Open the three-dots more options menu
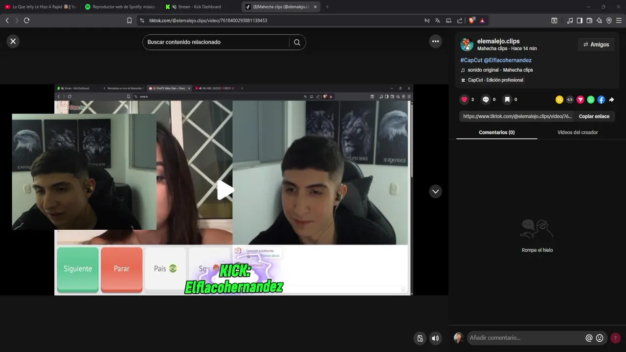This screenshot has height=352, width=626. (x=435, y=42)
